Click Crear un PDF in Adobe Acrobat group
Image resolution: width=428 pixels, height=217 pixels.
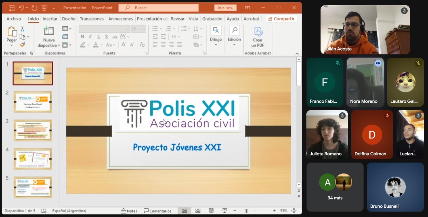tap(258, 37)
